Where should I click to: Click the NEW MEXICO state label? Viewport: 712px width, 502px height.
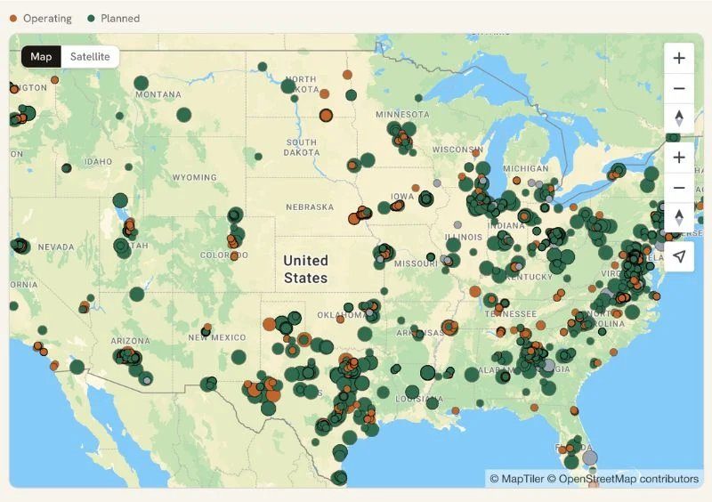tap(217, 337)
